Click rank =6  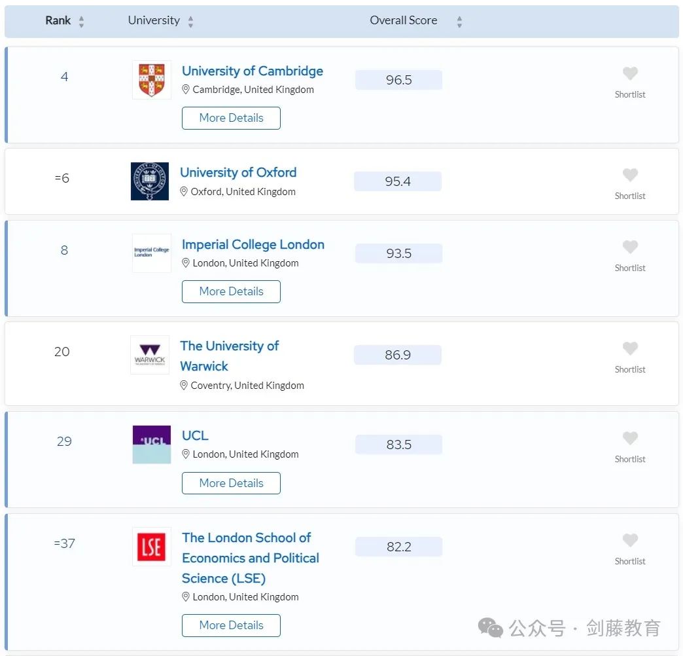coord(62,178)
